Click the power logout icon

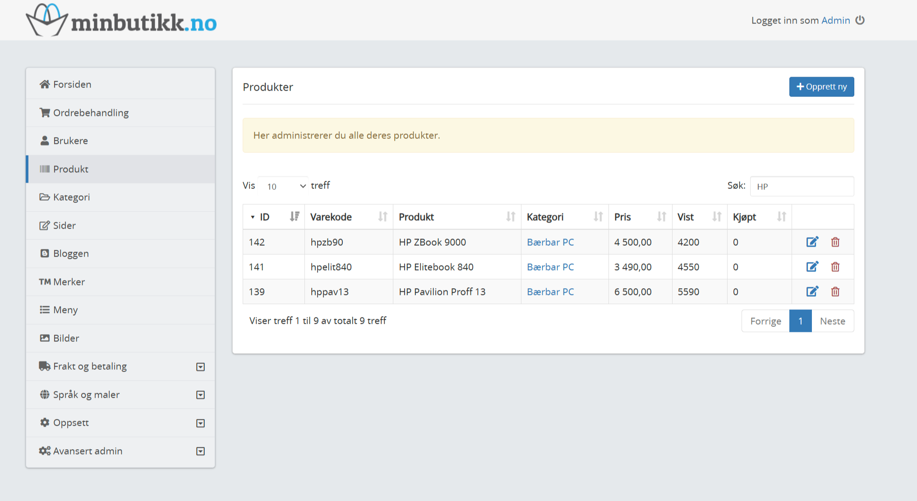(860, 20)
